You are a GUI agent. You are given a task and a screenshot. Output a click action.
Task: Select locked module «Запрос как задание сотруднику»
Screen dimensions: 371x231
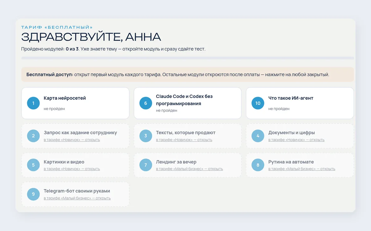point(75,136)
